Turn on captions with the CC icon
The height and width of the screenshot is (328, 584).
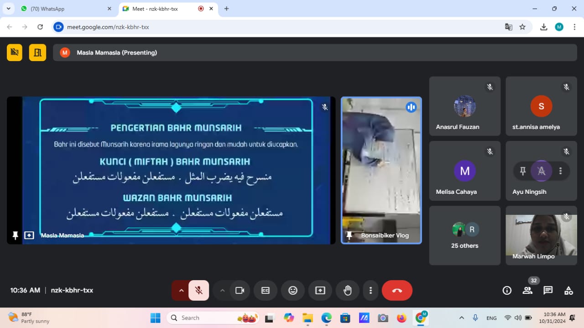tap(265, 290)
